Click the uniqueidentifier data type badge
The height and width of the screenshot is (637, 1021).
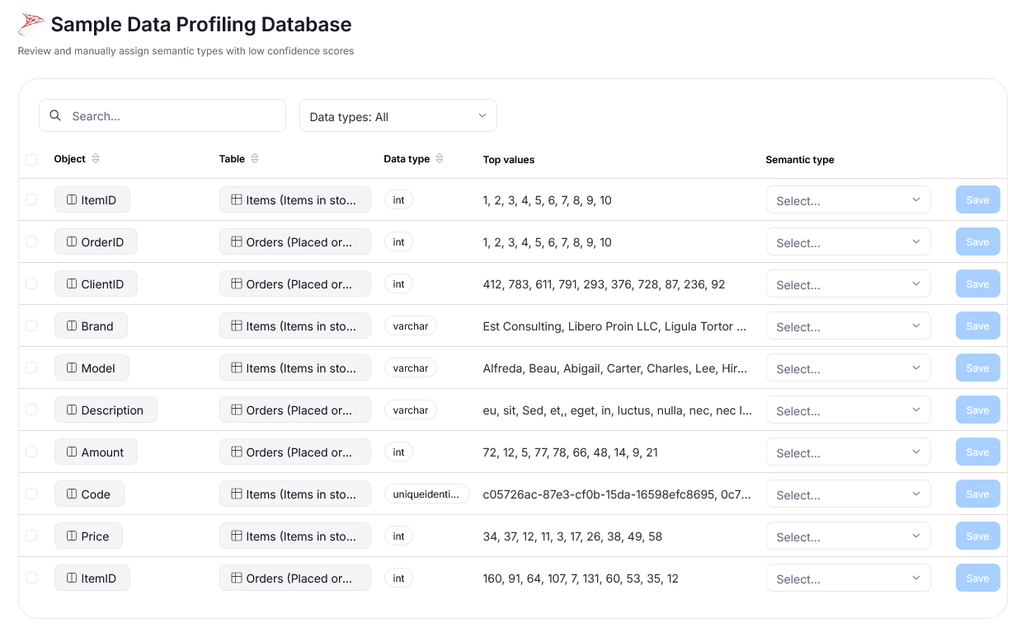(x=426, y=494)
